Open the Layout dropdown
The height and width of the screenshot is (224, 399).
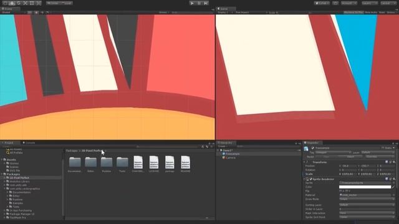click(388, 3)
